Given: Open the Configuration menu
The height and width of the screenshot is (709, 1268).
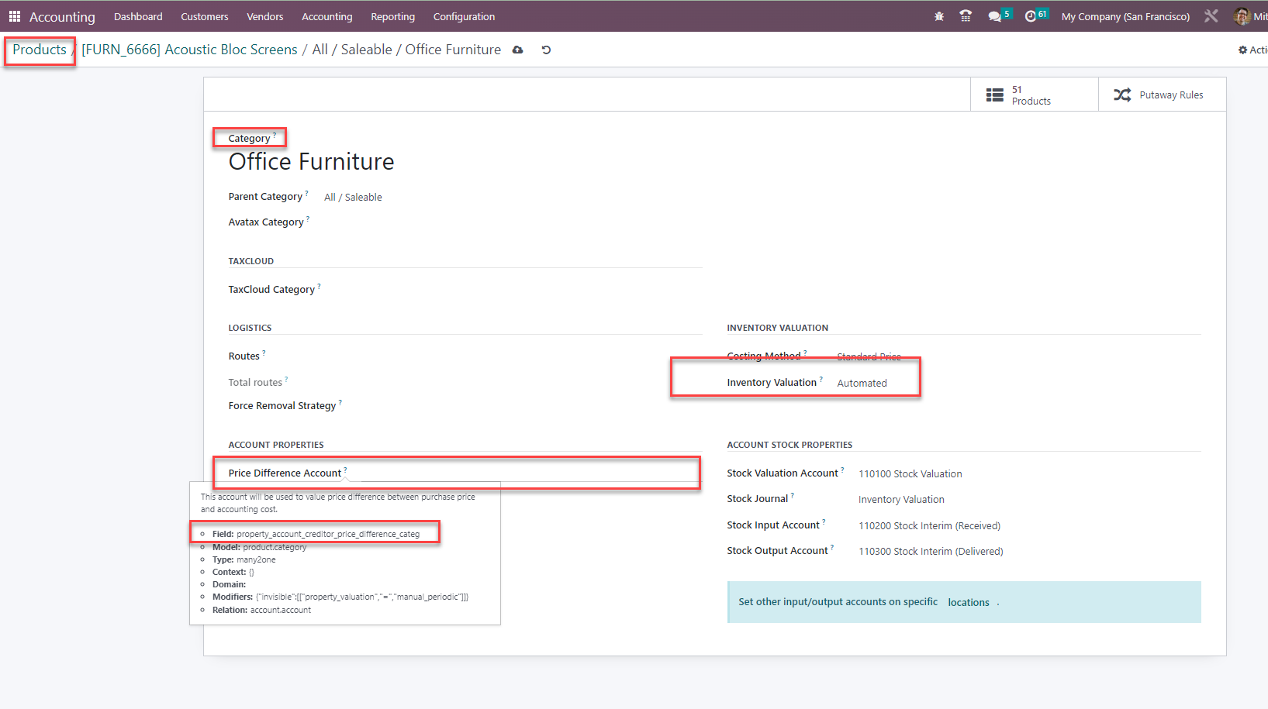Looking at the screenshot, I should click(464, 16).
